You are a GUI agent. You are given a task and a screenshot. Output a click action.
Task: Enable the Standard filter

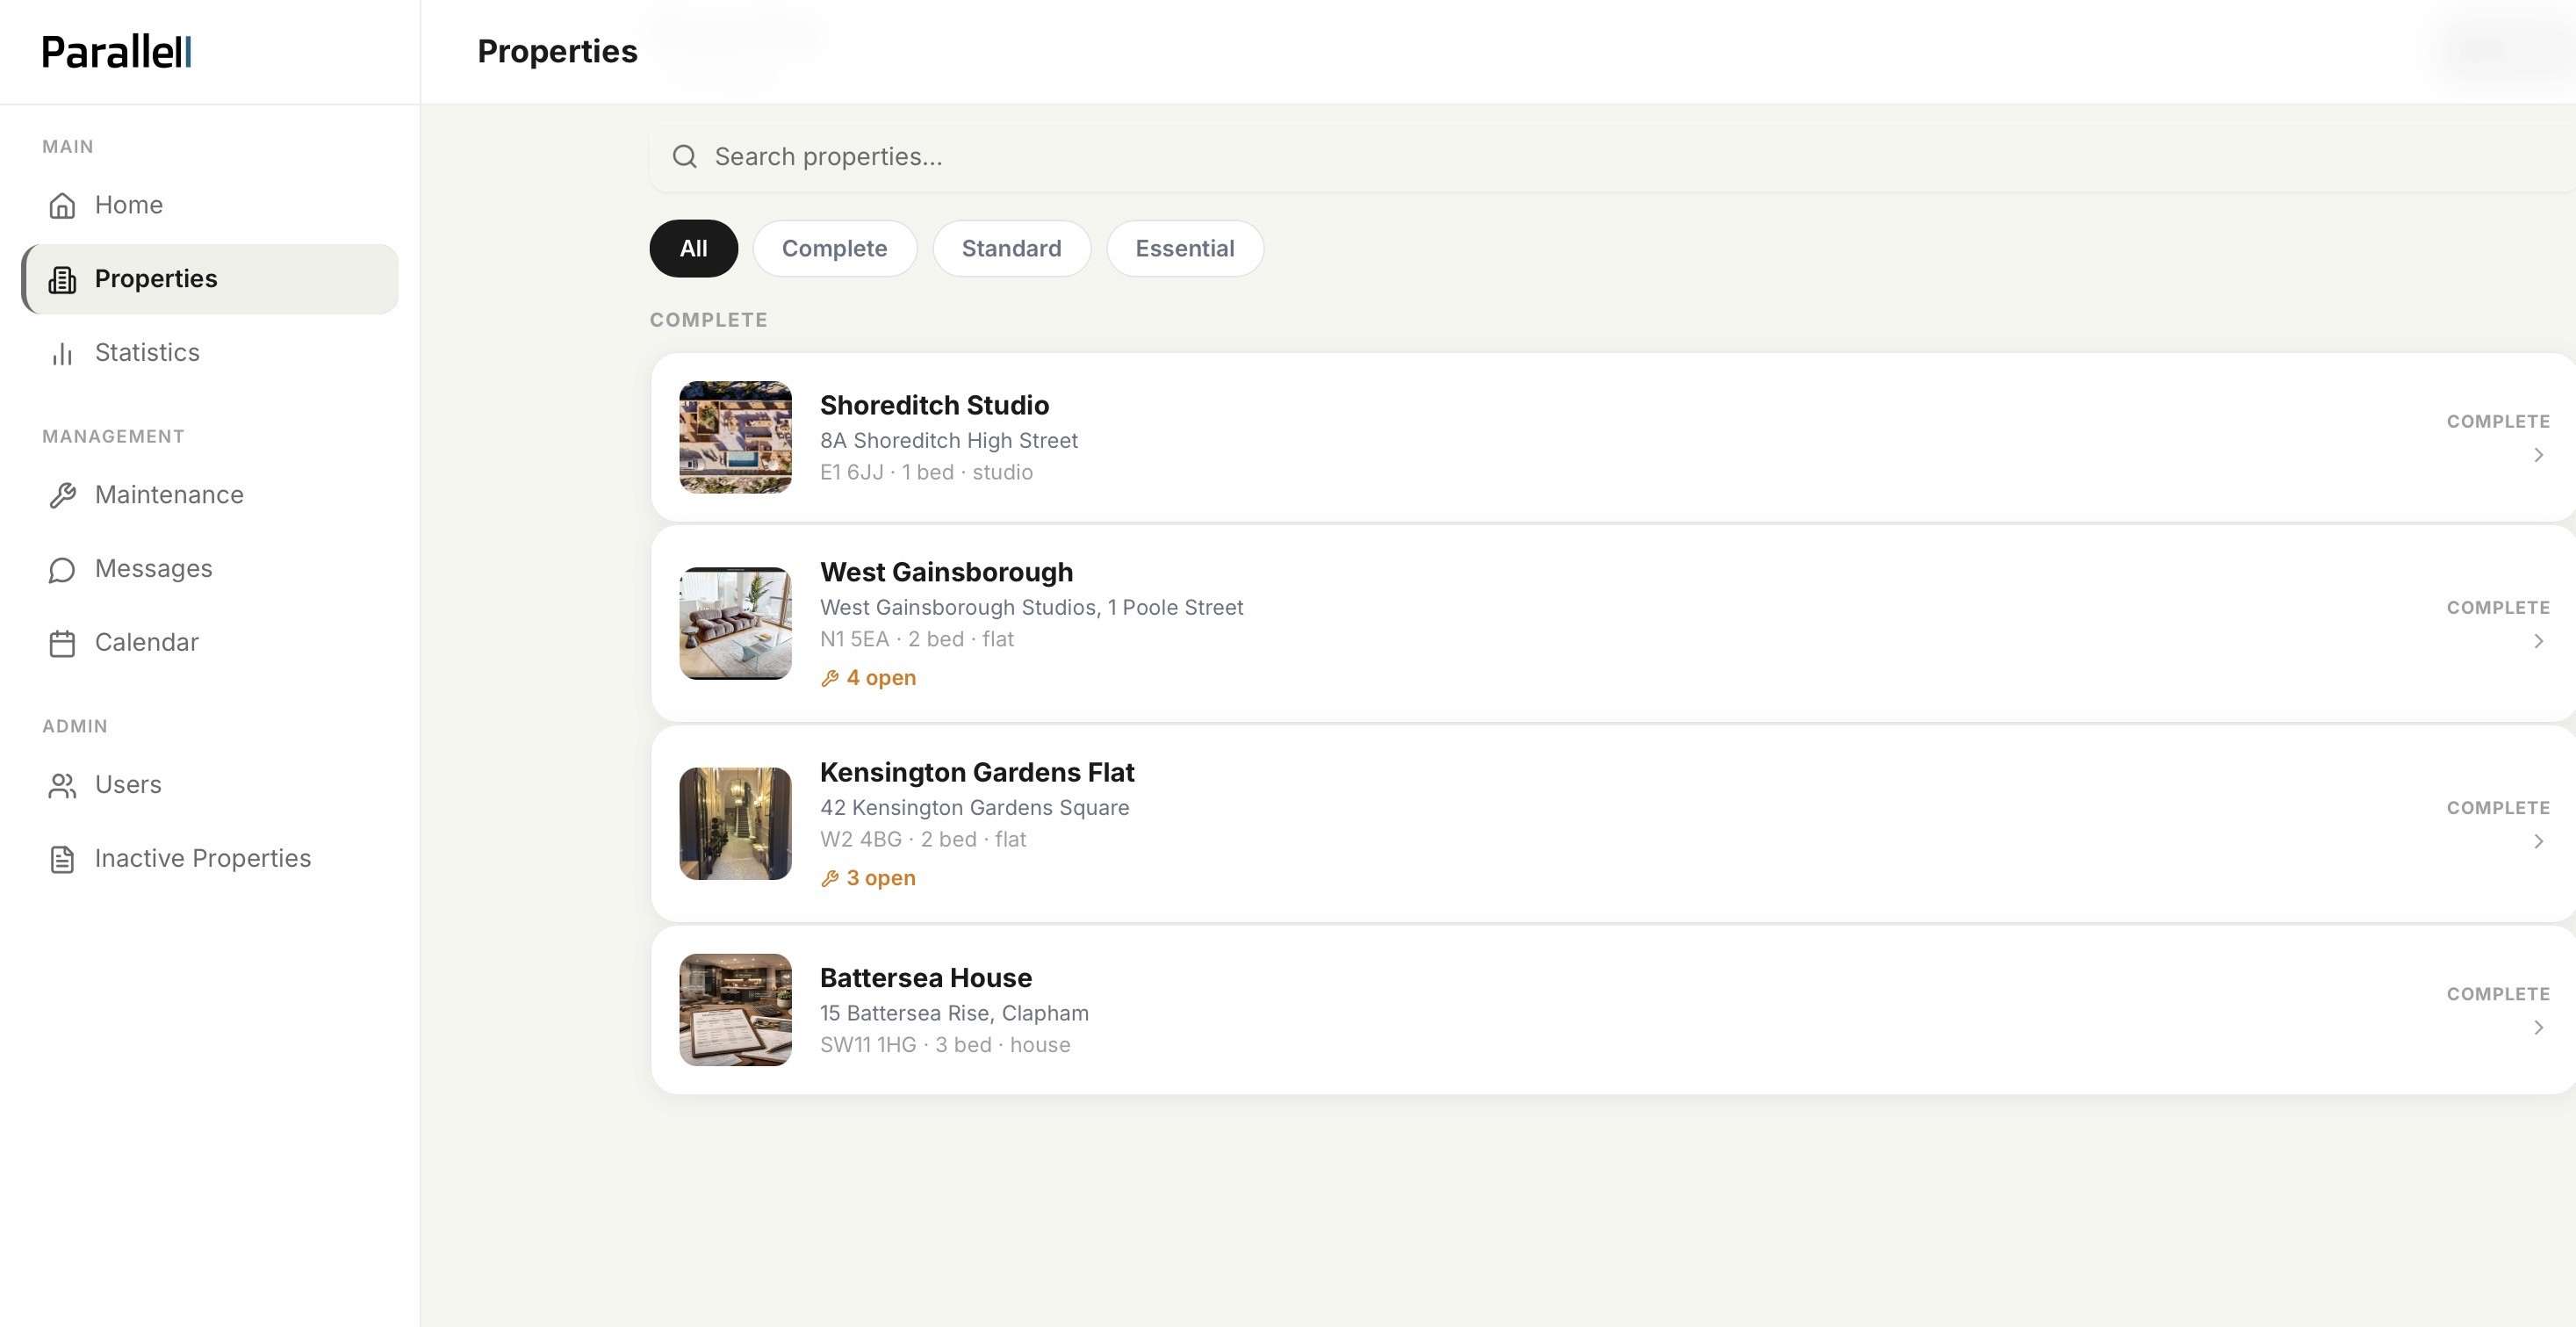click(x=1011, y=248)
